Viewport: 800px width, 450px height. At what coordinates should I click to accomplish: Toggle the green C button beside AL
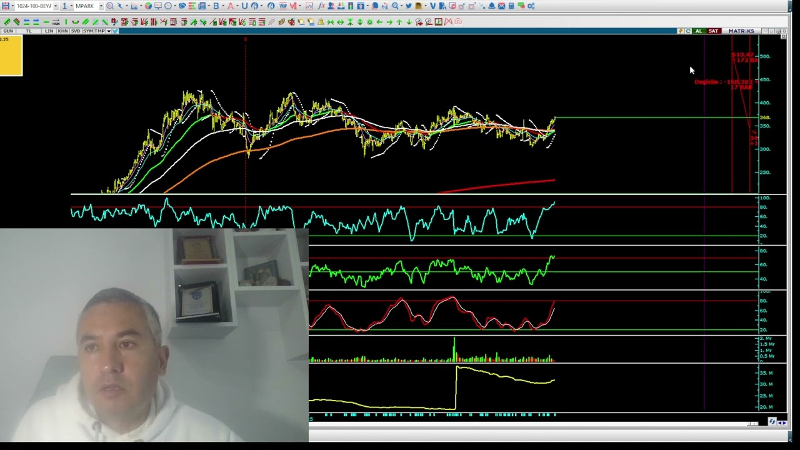[x=688, y=31]
